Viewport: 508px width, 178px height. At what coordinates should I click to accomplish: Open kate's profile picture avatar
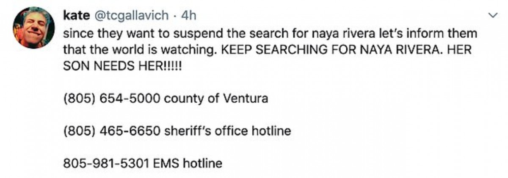click(32, 28)
